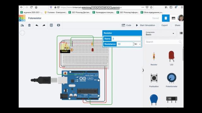
Task: Open the '2021 Розклад Інформ' bookmark
Action: (128, 12)
